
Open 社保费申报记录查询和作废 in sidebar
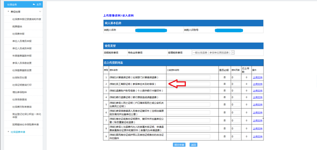pyautogui.click(x=27, y=19)
